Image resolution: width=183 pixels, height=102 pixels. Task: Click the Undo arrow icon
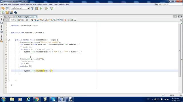click(x=3, y=8)
